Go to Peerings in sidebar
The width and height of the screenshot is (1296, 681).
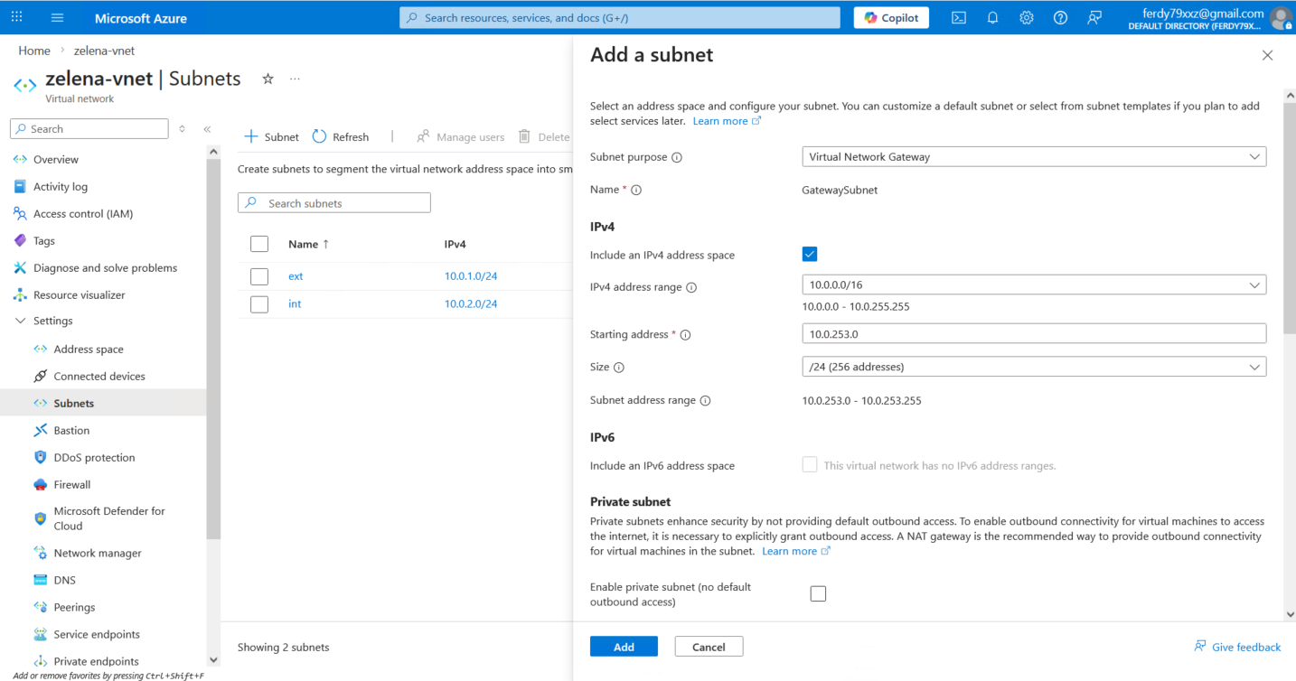74,608
